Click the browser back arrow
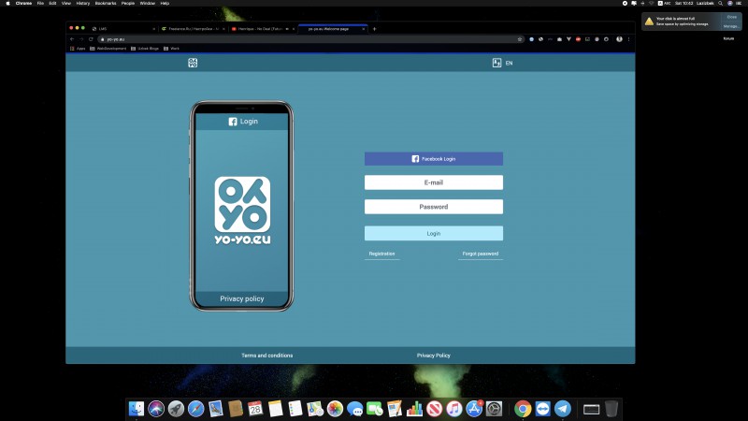 pyautogui.click(x=72, y=39)
